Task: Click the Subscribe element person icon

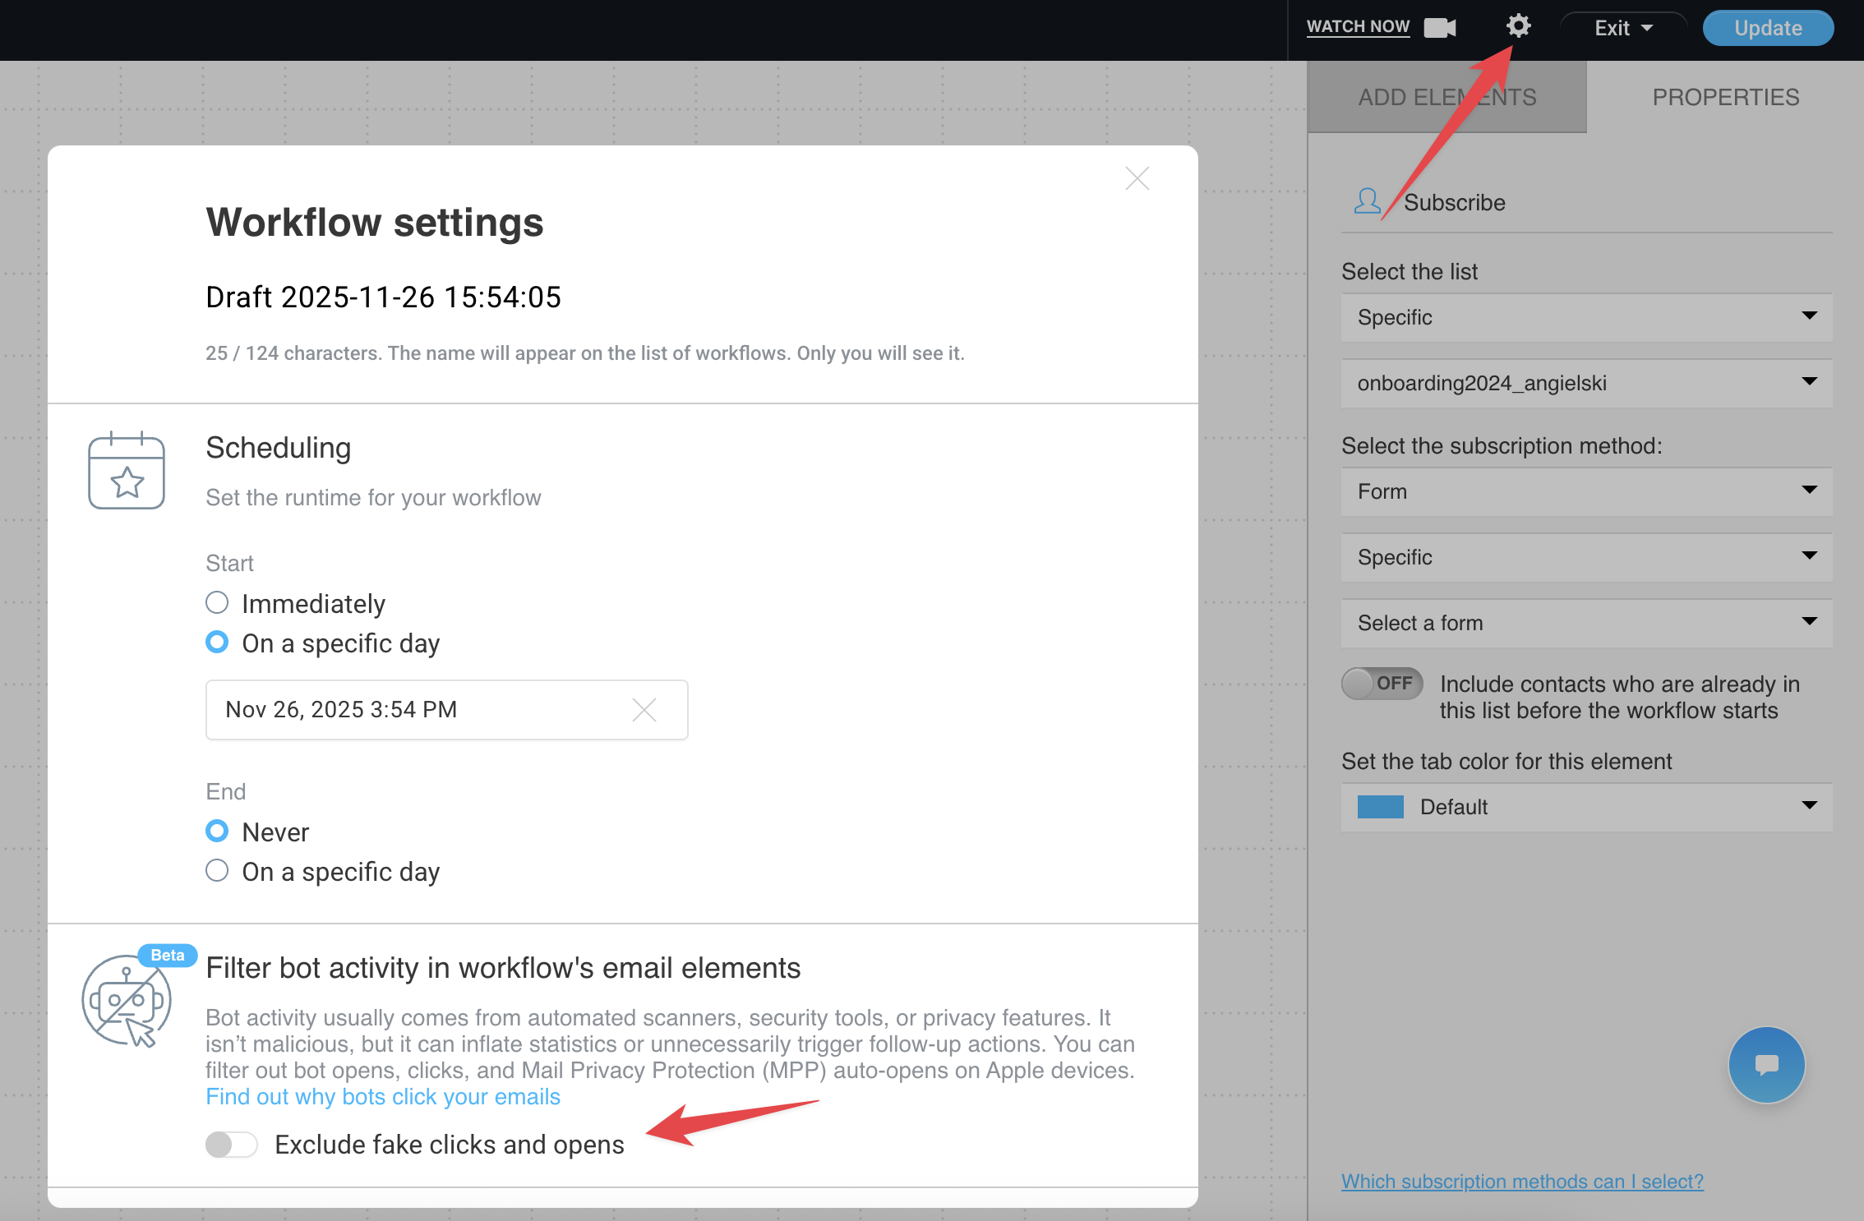Action: coord(1367,200)
